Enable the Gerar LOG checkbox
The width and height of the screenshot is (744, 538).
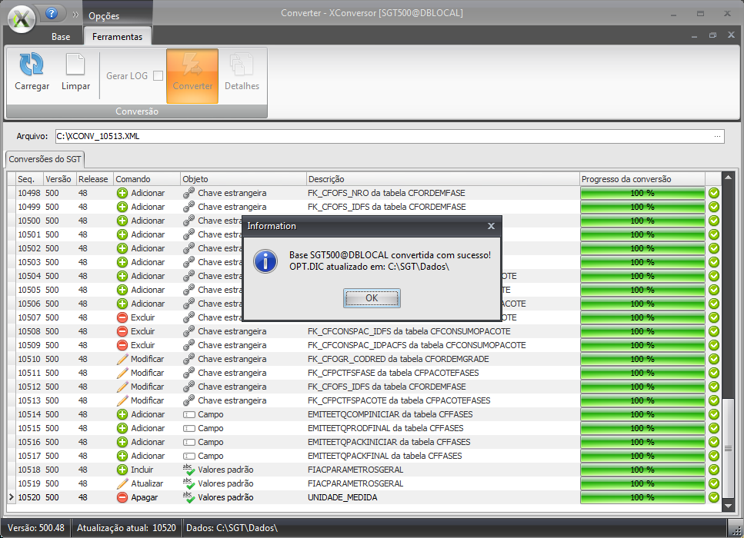[158, 75]
